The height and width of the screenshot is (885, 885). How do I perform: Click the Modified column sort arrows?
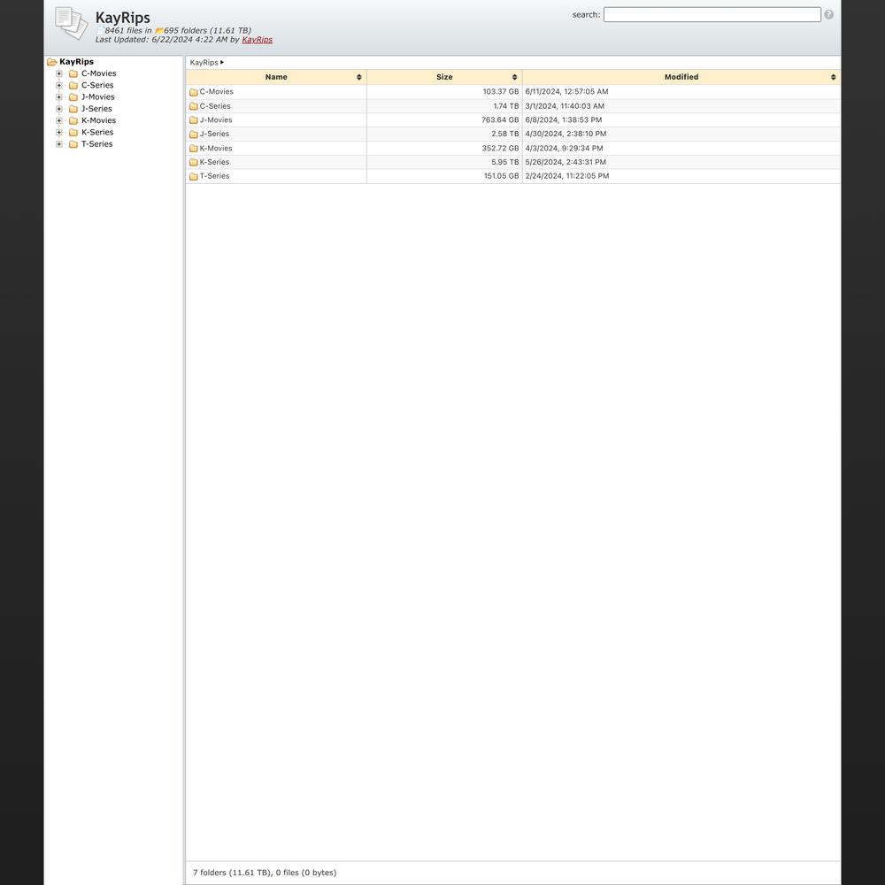(x=834, y=77)
